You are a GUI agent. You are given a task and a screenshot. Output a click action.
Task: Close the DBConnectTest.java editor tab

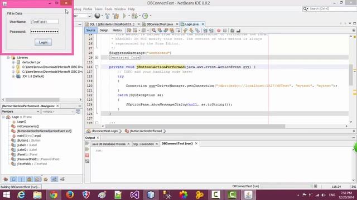click(x=177, y=24)
